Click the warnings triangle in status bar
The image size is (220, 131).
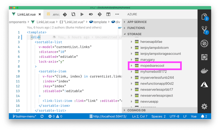[59, 116]
